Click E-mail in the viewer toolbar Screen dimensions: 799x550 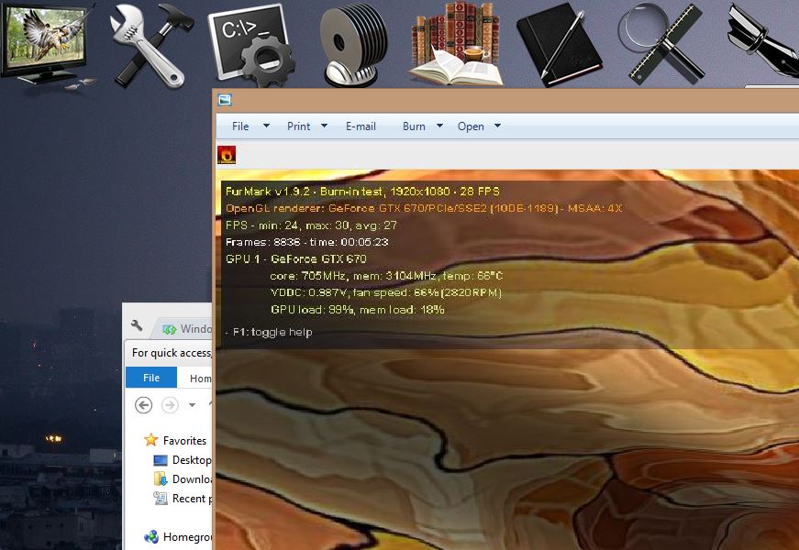tap(361, 126)
